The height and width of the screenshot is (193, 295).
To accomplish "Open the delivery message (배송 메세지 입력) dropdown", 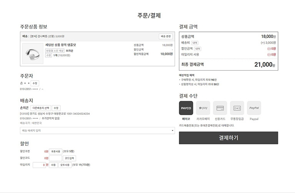I will pyautogui.click(x=97, y=130).
